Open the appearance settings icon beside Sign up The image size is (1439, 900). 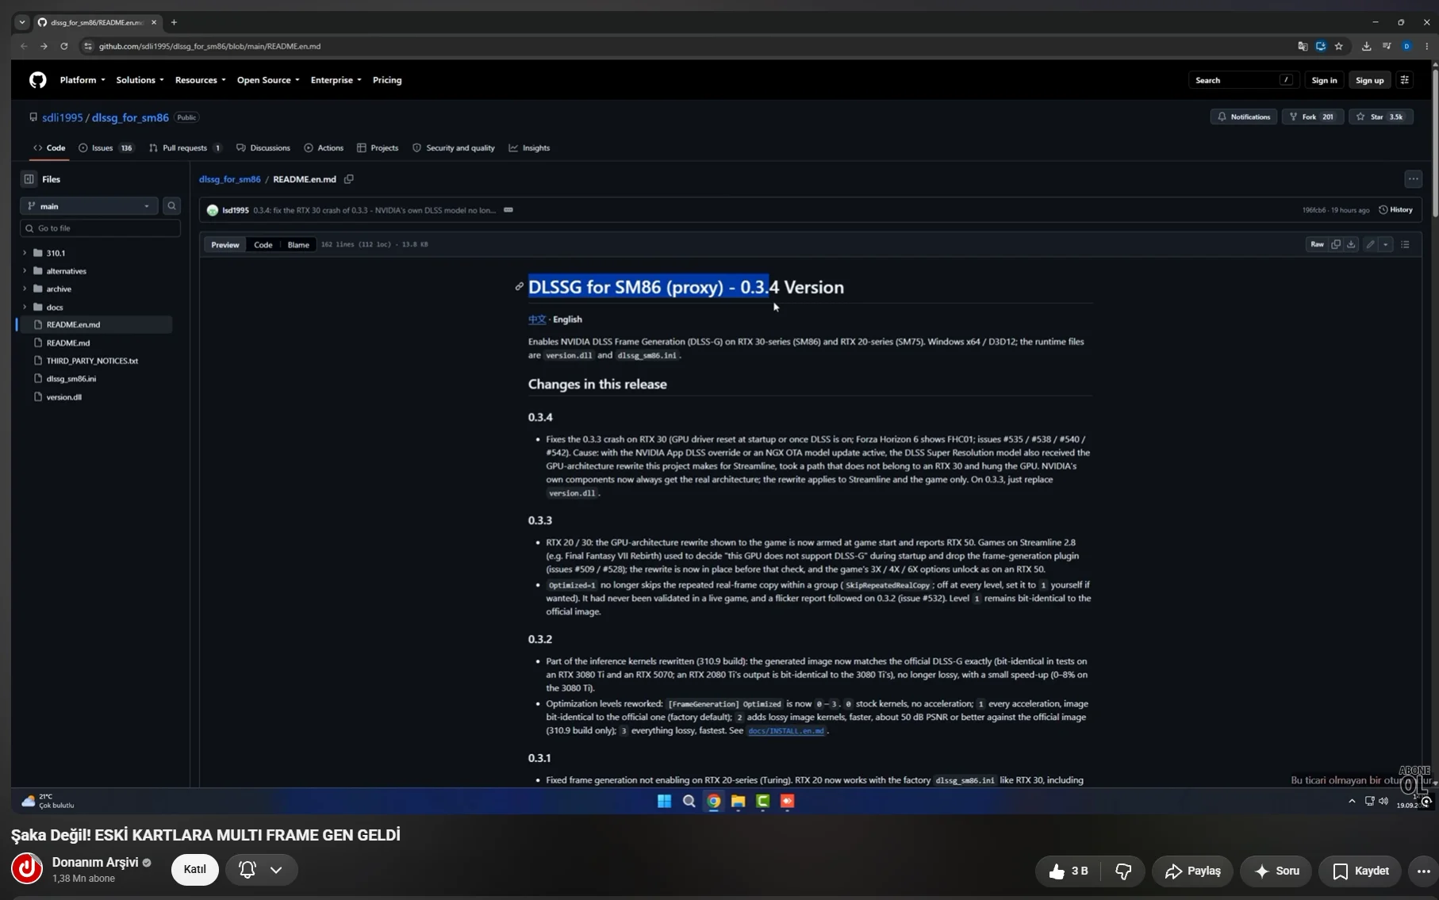click(x=1405, y=80)
